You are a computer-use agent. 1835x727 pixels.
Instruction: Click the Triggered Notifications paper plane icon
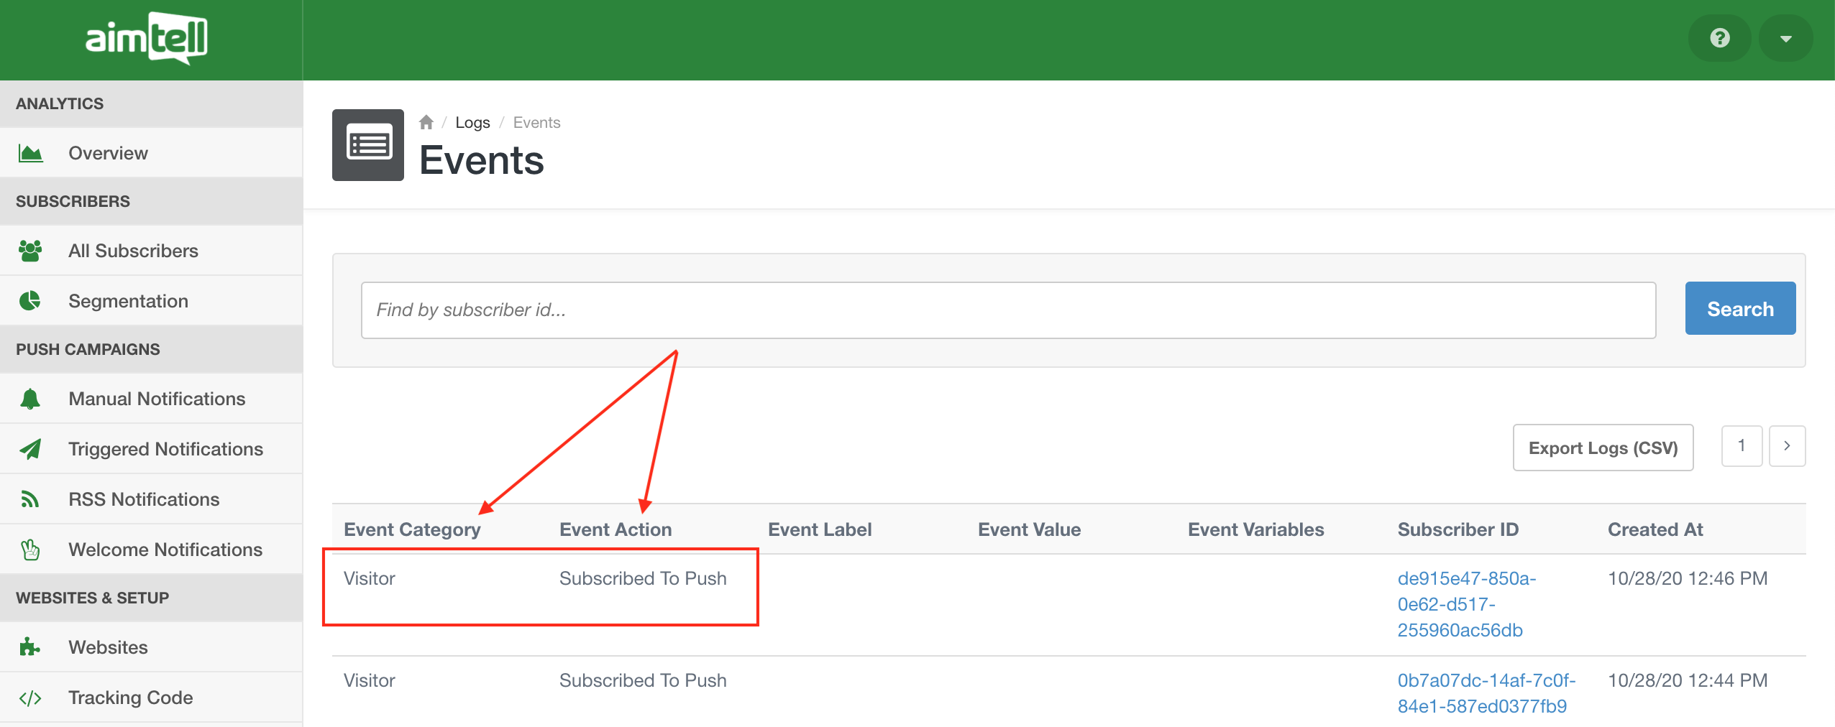point(30,449)
